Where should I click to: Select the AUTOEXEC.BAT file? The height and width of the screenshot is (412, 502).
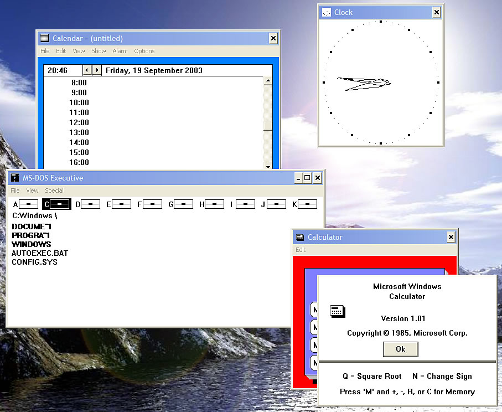[40, 253]
